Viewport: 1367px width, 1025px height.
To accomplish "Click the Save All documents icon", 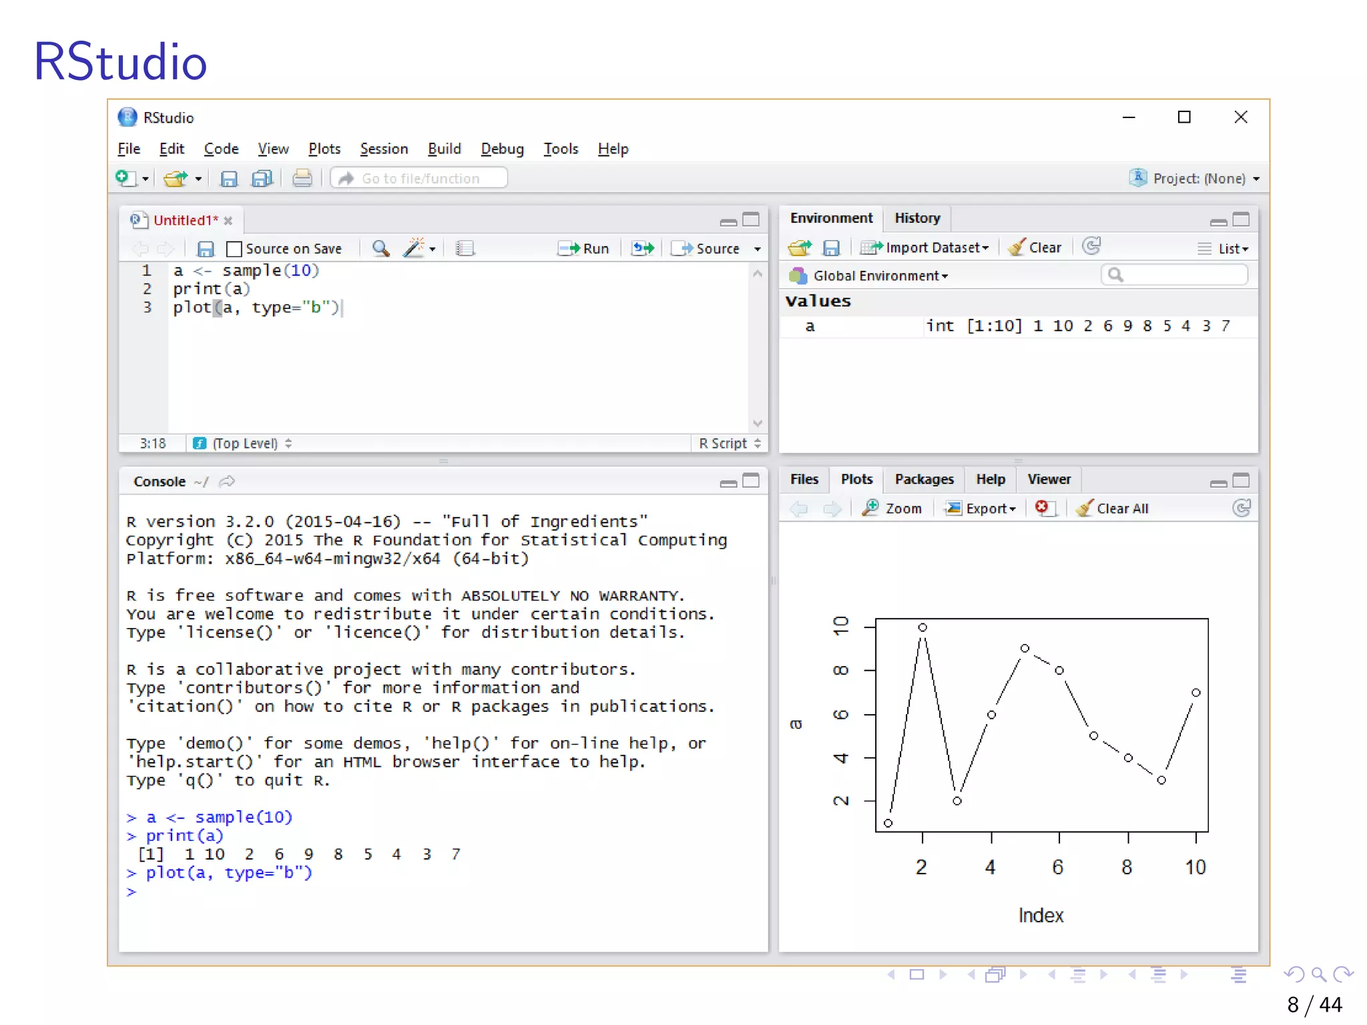I will [x=262, y=178].
